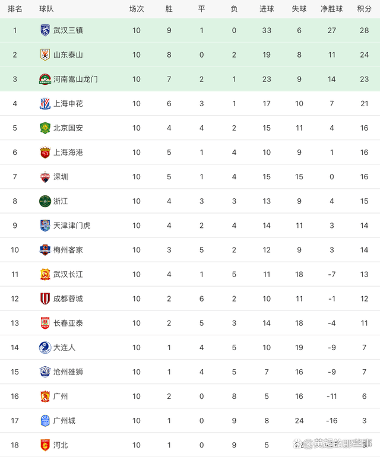Click the 排名 column header
The height and width of the screenshot is (457, 380).
tap(15, 9)
